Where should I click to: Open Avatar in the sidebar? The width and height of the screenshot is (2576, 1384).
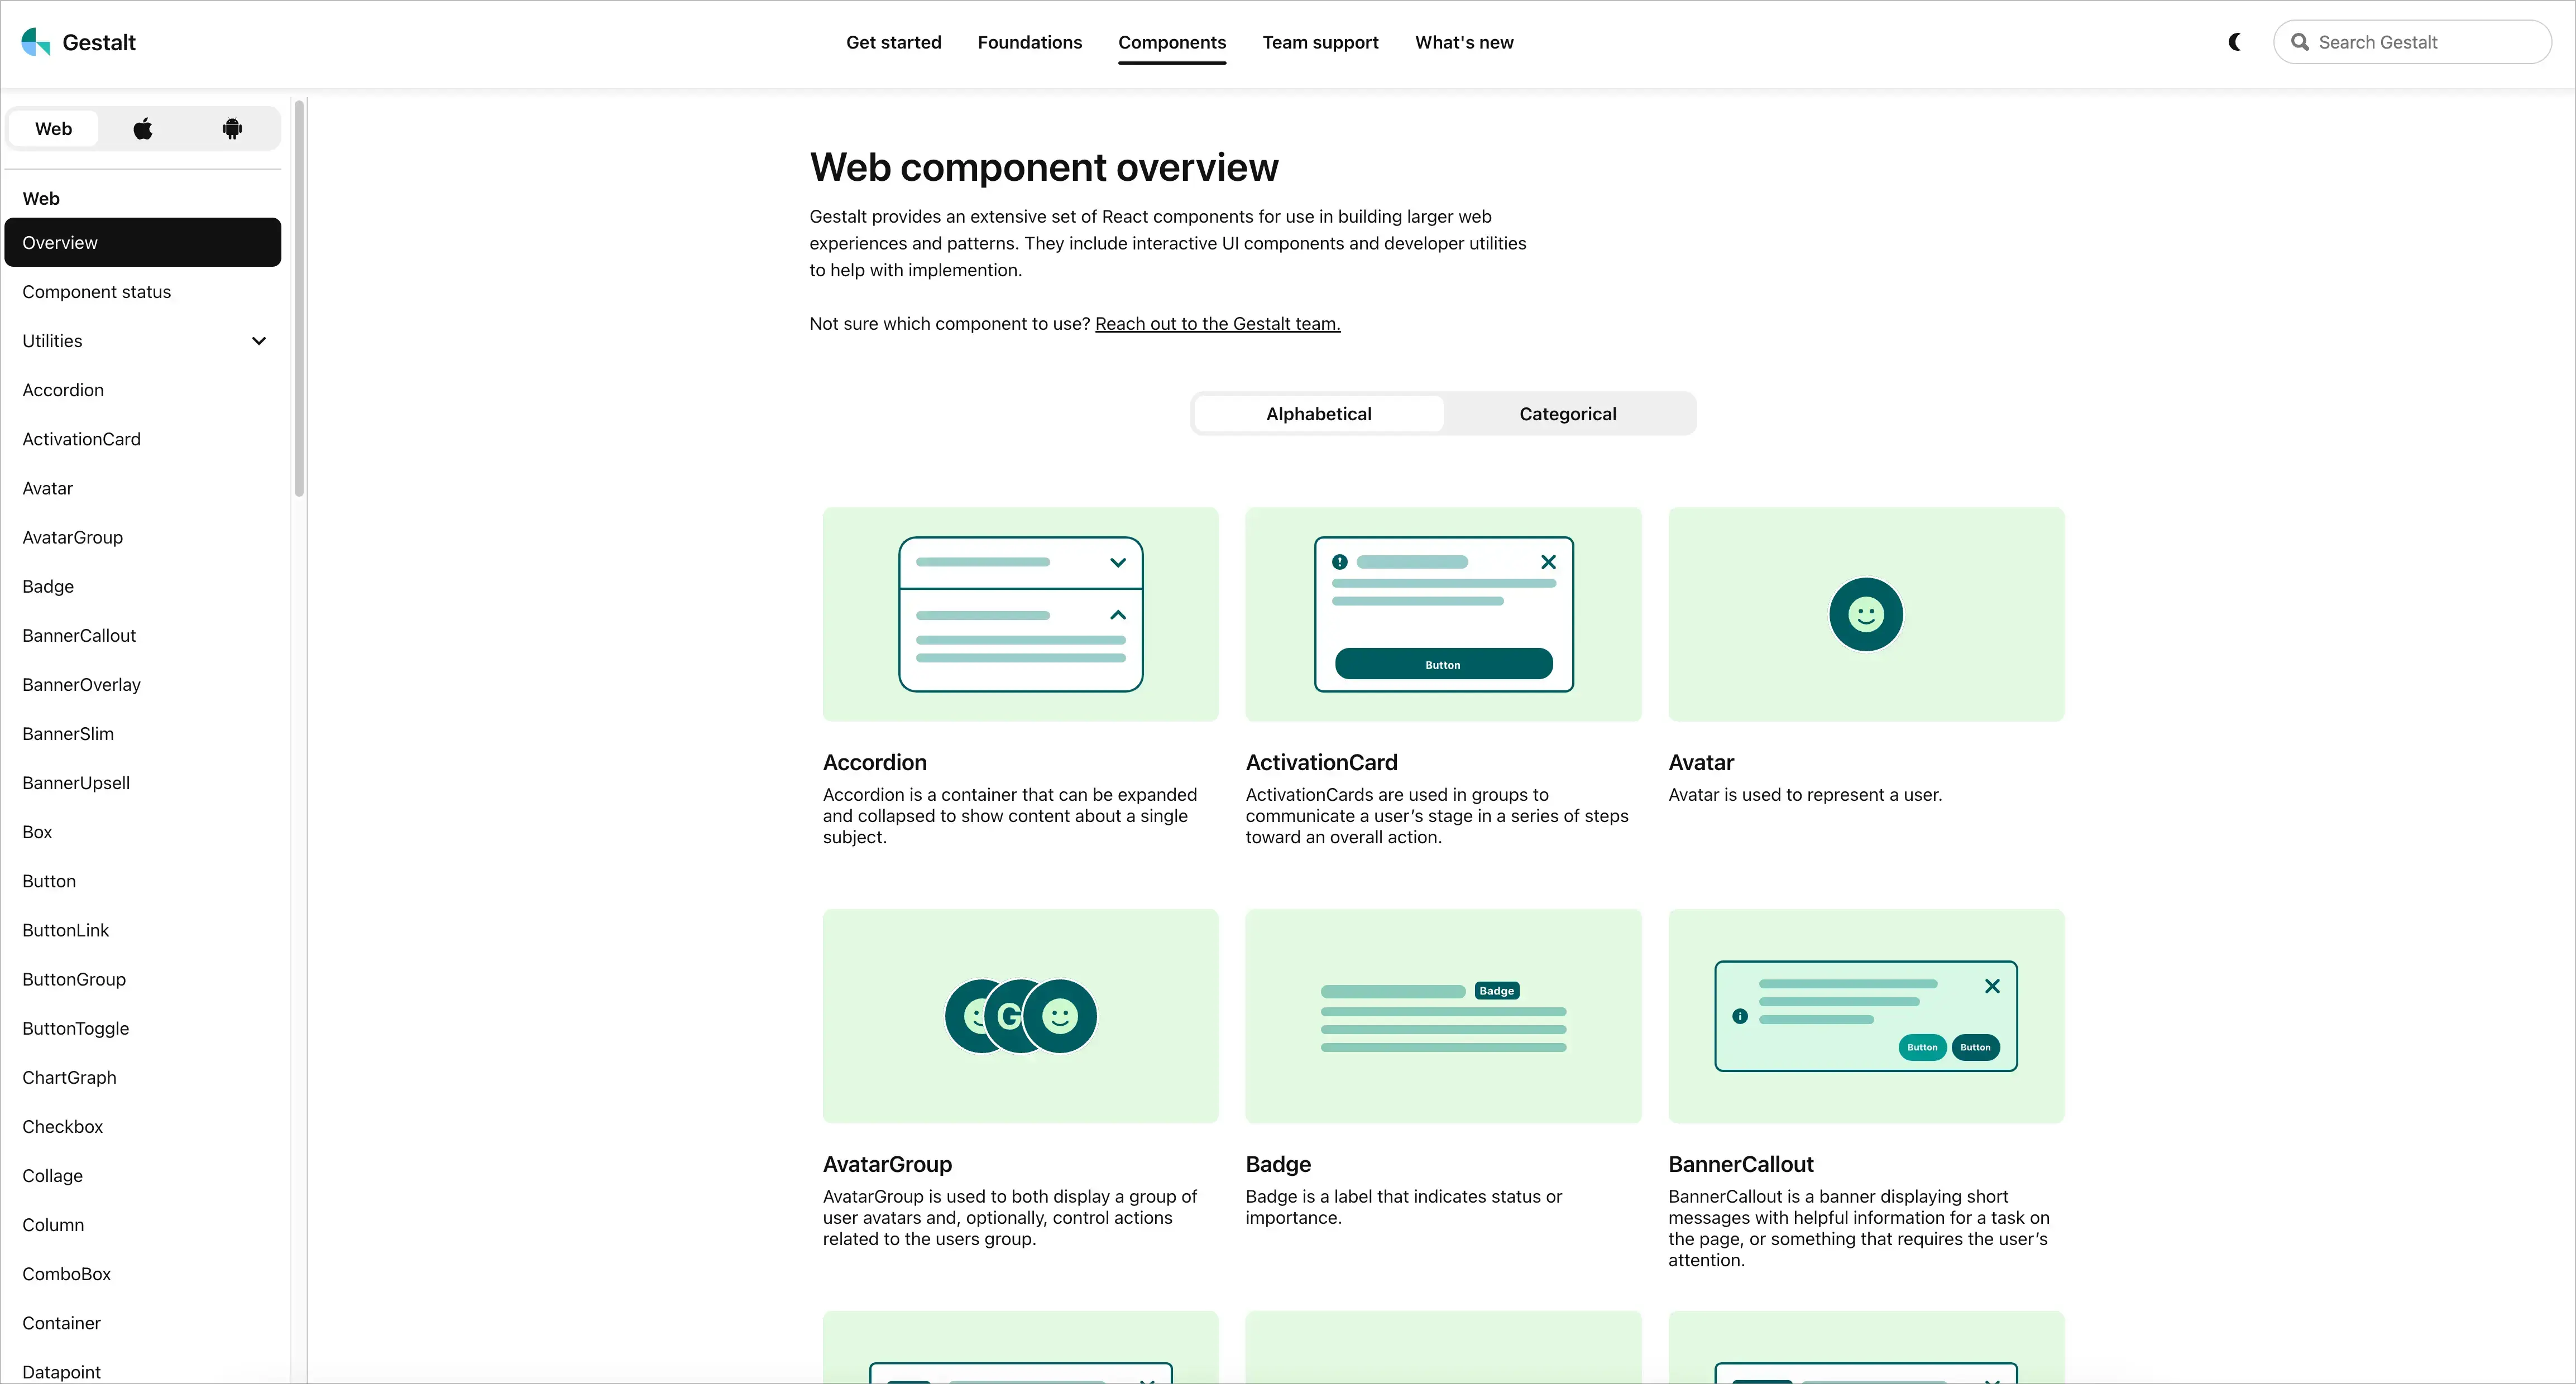(143, 488)
